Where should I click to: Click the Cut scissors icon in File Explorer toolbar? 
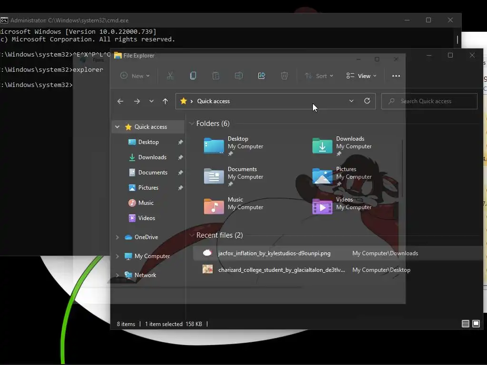[x=170, y=76]
